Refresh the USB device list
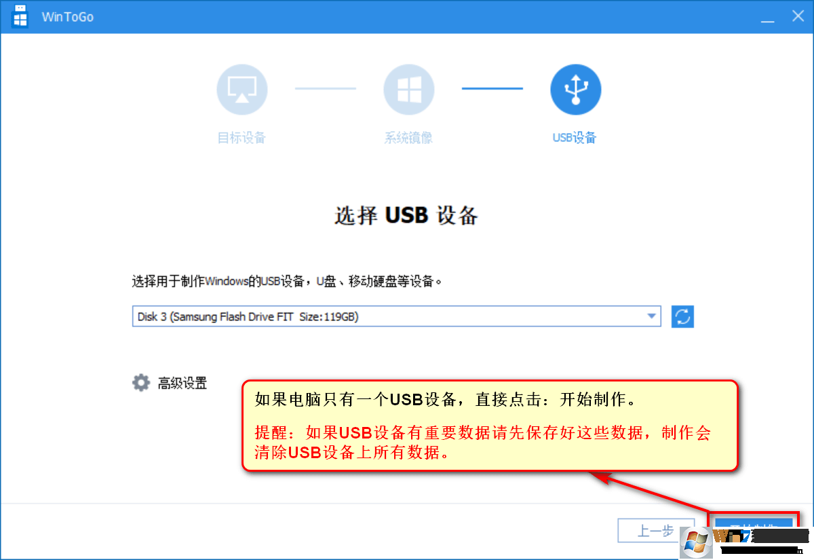The height and width of the screenshot is (560, 814). (x=683, y=316)
